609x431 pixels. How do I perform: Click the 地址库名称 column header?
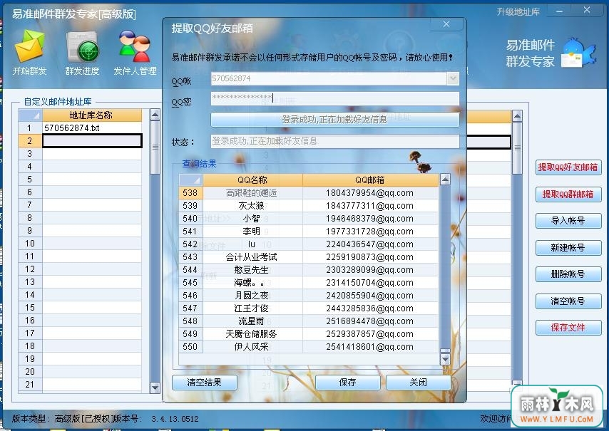(x=92, y=115)
